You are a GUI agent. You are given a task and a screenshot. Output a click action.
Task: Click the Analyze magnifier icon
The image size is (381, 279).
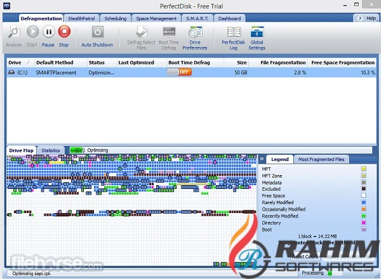(x=14, y=32)
